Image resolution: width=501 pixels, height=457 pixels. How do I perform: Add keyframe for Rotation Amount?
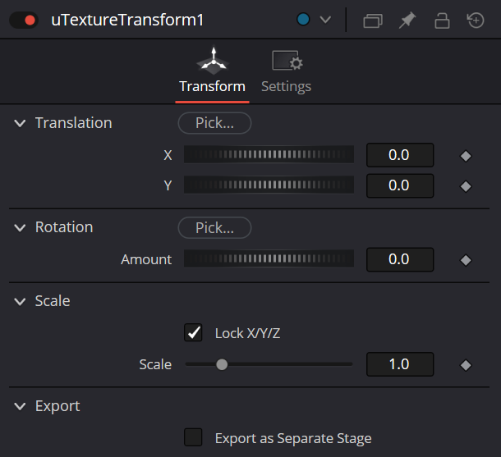tap(466, 260)
